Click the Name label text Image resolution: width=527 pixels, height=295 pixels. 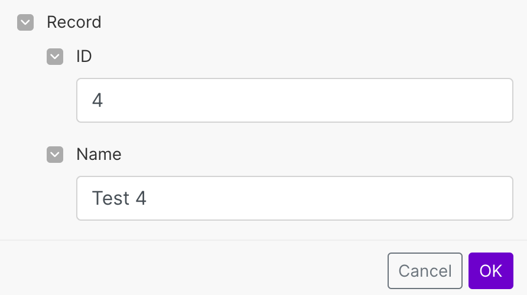[x=99, y=155]
